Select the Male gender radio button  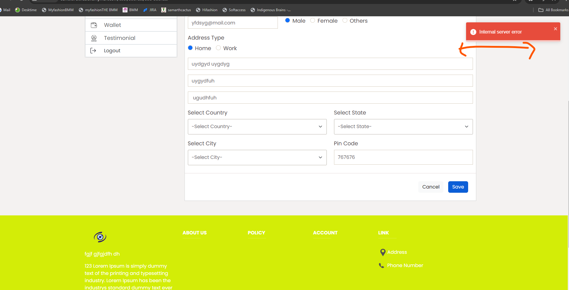pyautogui.click(x=288, y=21)
